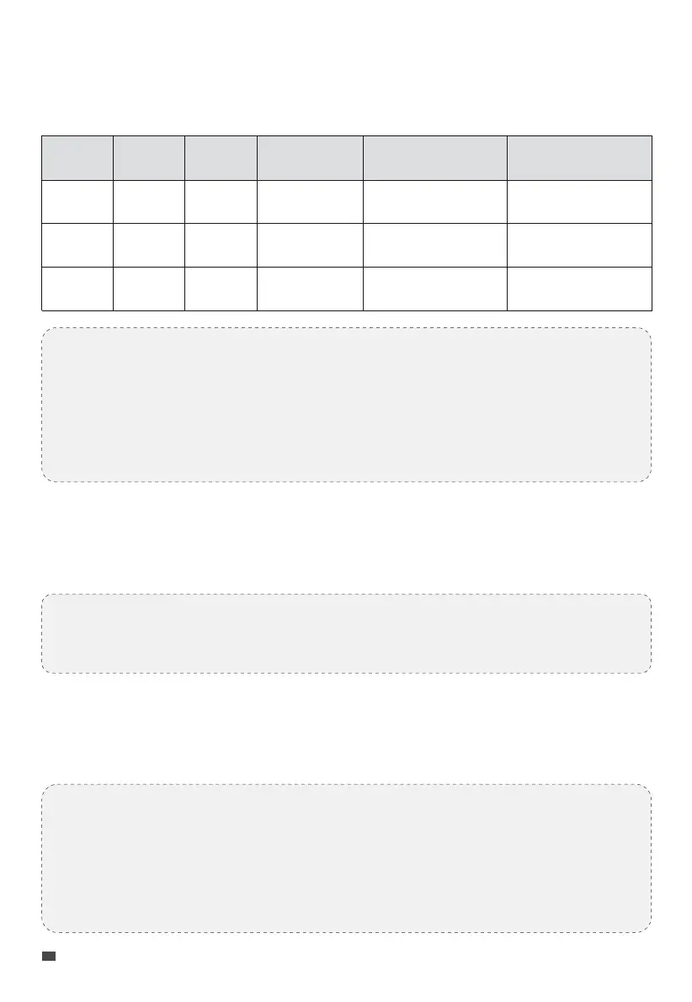Click the second body row's fifth cell
Viewport: 692px width, 1002px height.
[434, 245]
